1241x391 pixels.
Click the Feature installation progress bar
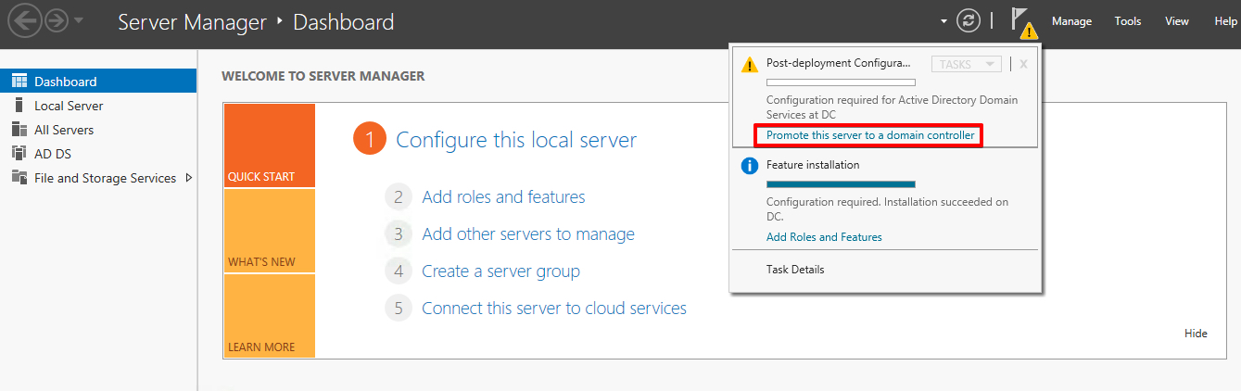pyautogui.click(x=841, y=184)
